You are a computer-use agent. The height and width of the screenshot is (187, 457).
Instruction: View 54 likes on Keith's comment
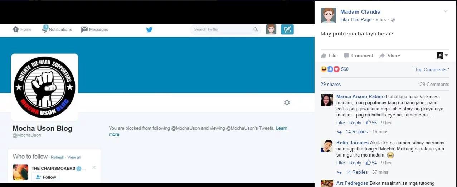[371, 163]
